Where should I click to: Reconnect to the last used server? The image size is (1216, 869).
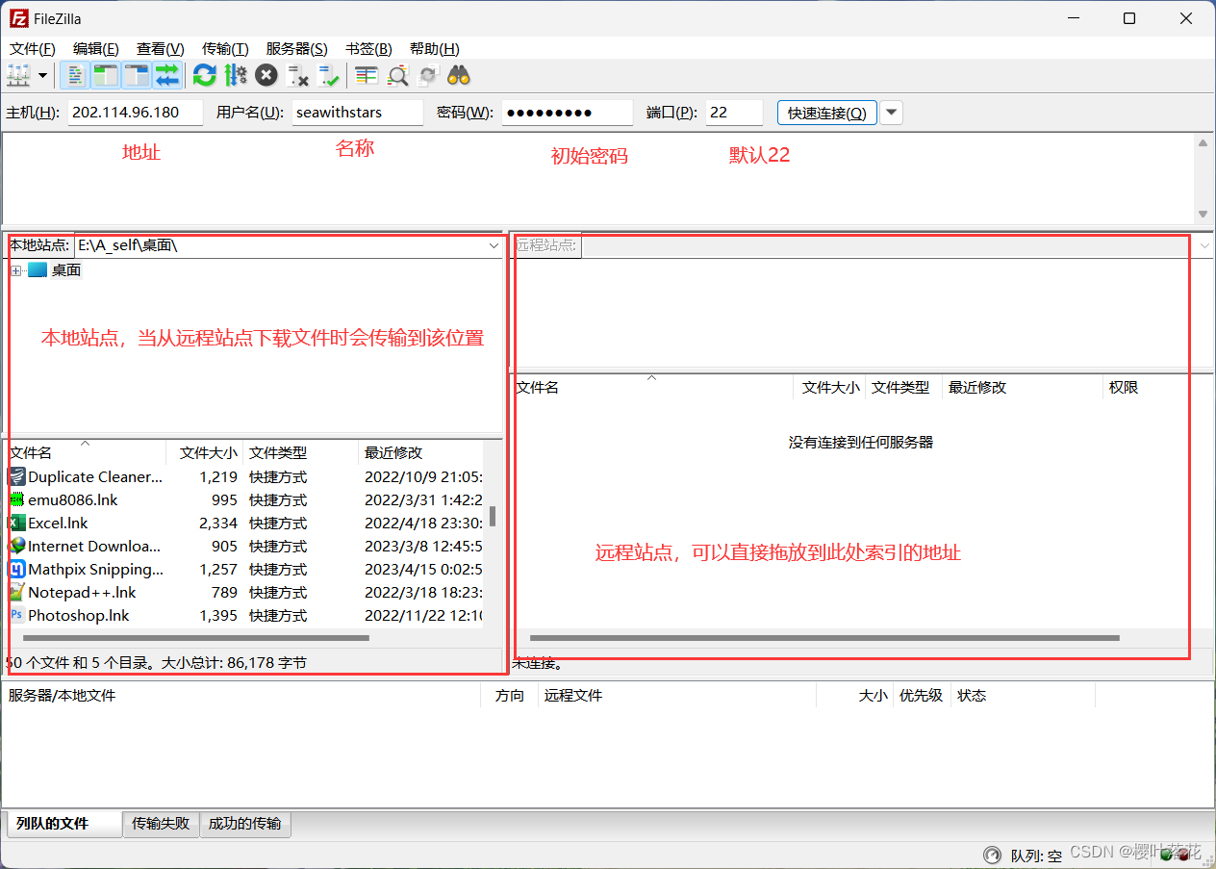tap(329, 75)
